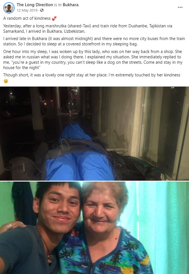Screen dimensions: 189x274
Task: Click the "A random act of kindness" line
Action: tap(27, 18)
